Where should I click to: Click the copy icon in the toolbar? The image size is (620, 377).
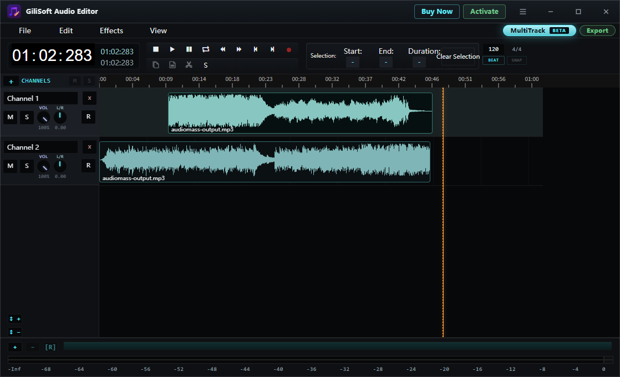156,65
